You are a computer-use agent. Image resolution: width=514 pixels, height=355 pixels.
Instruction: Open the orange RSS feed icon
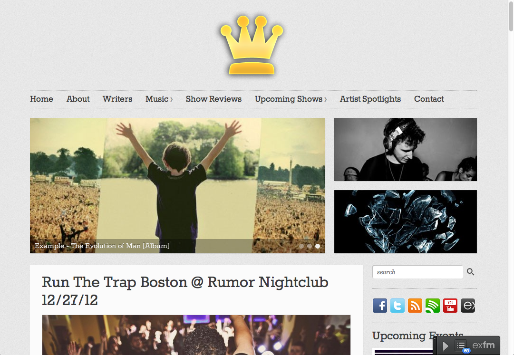tap(415, 306)
